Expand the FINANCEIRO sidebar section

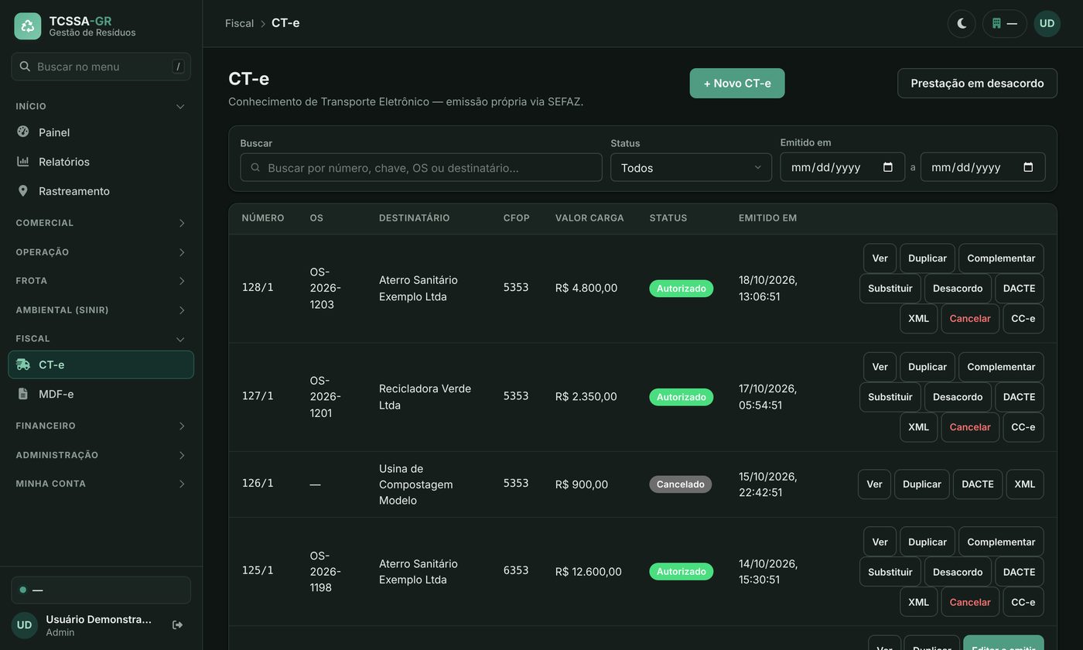point(101,426)
